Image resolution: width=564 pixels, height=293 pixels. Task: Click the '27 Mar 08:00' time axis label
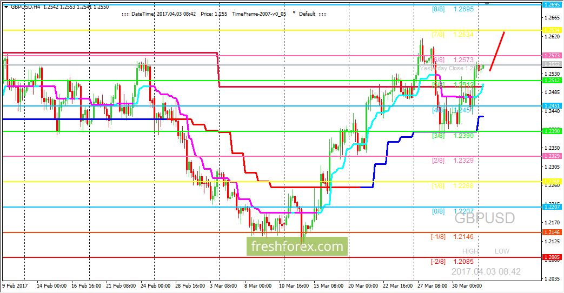click(x=433, y=286)
